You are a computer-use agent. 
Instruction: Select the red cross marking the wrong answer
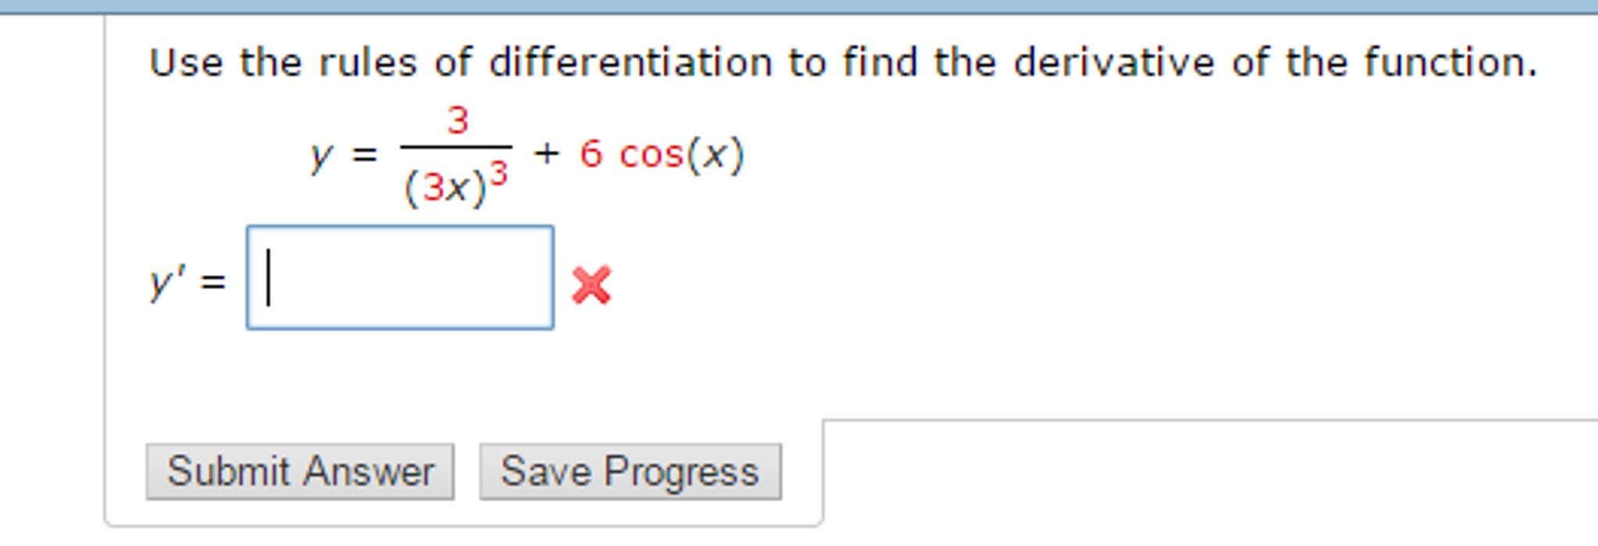[x=590, y=285]
